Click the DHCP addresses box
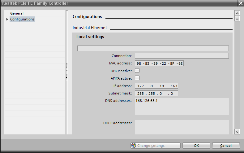The image size is (244, 153). coord(182,127)
